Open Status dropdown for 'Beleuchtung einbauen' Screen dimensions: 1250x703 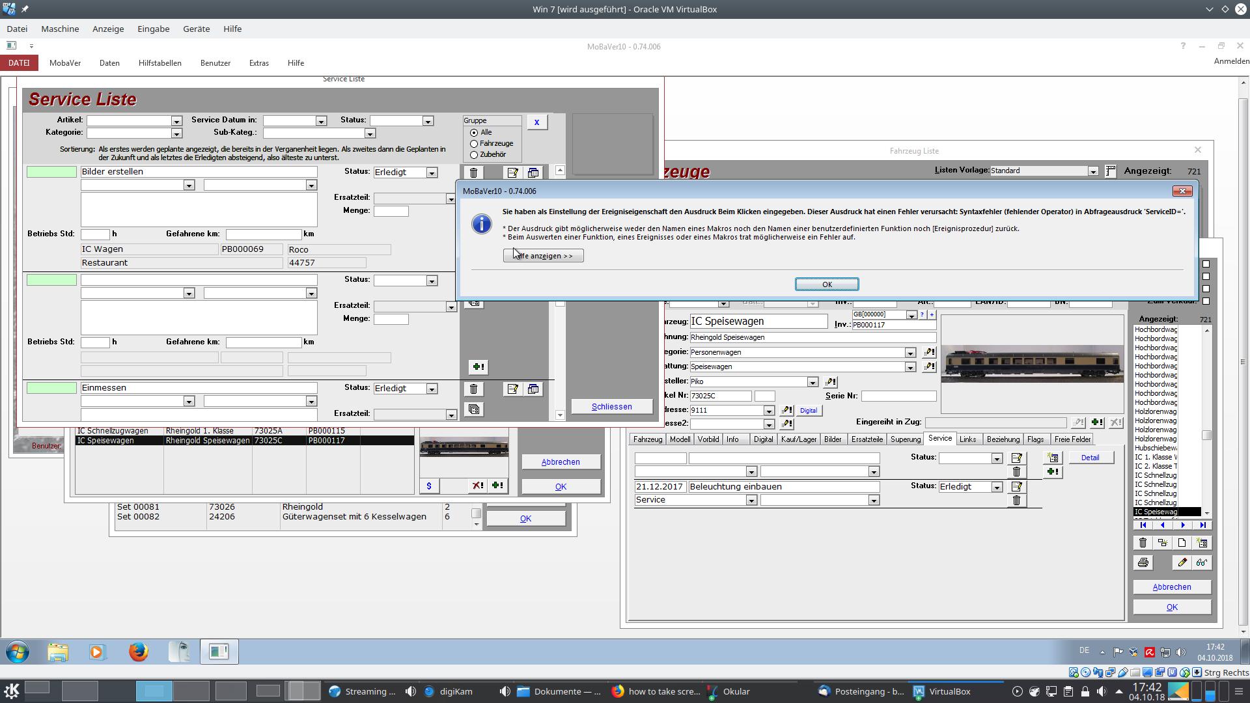coord(997,487)
